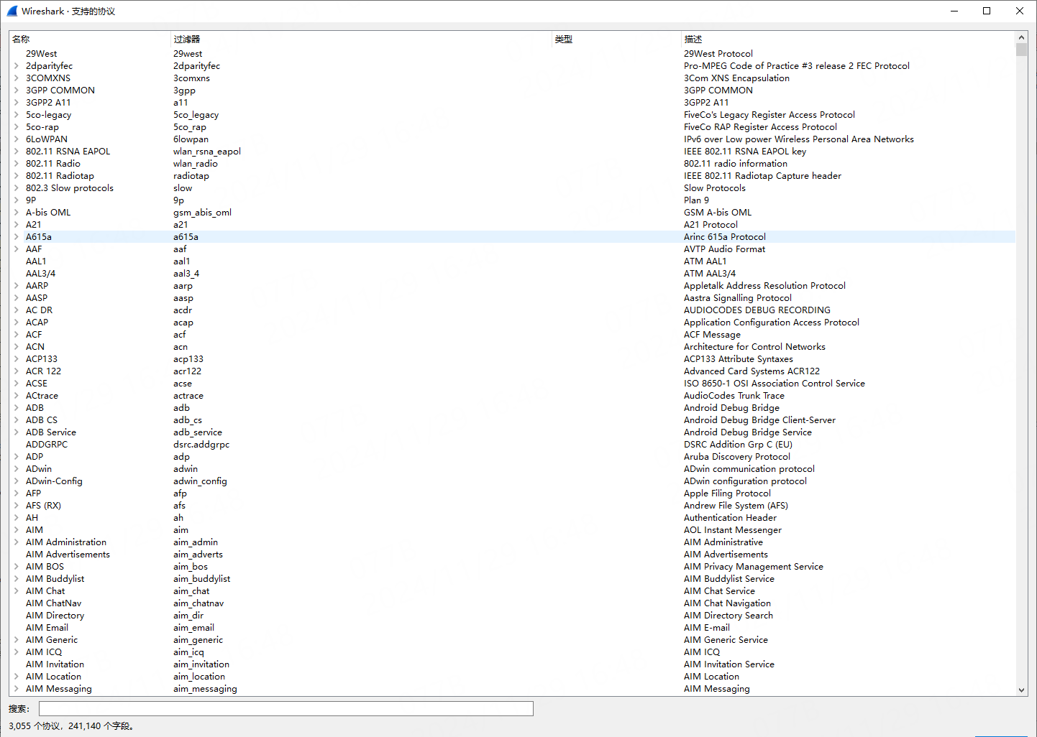The width and height of the screenshot is (1037, 737).
Task: Sort by the 类型 column header
Action: point(616,40)
